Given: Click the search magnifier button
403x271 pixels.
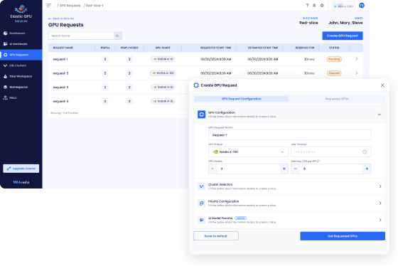Looking at the screenshot, I should [118, 36].
